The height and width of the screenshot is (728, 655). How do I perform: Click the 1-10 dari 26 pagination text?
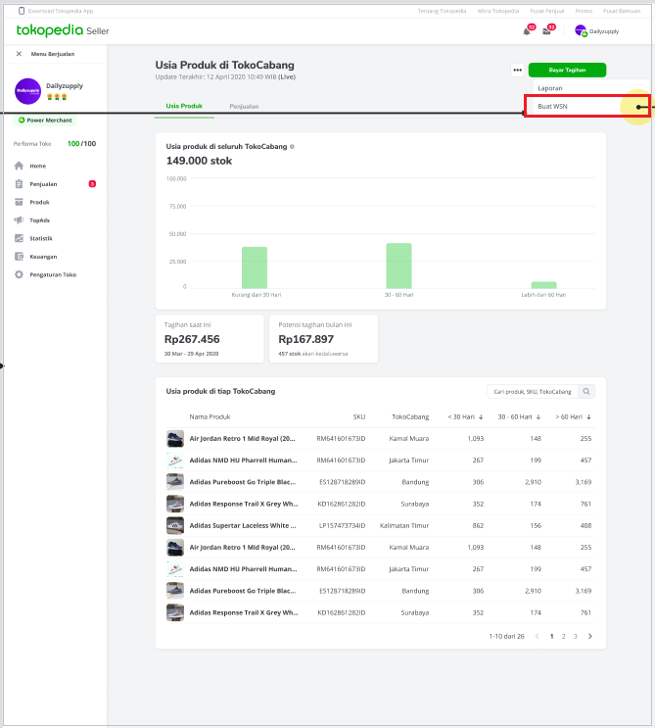pos(506,636)
